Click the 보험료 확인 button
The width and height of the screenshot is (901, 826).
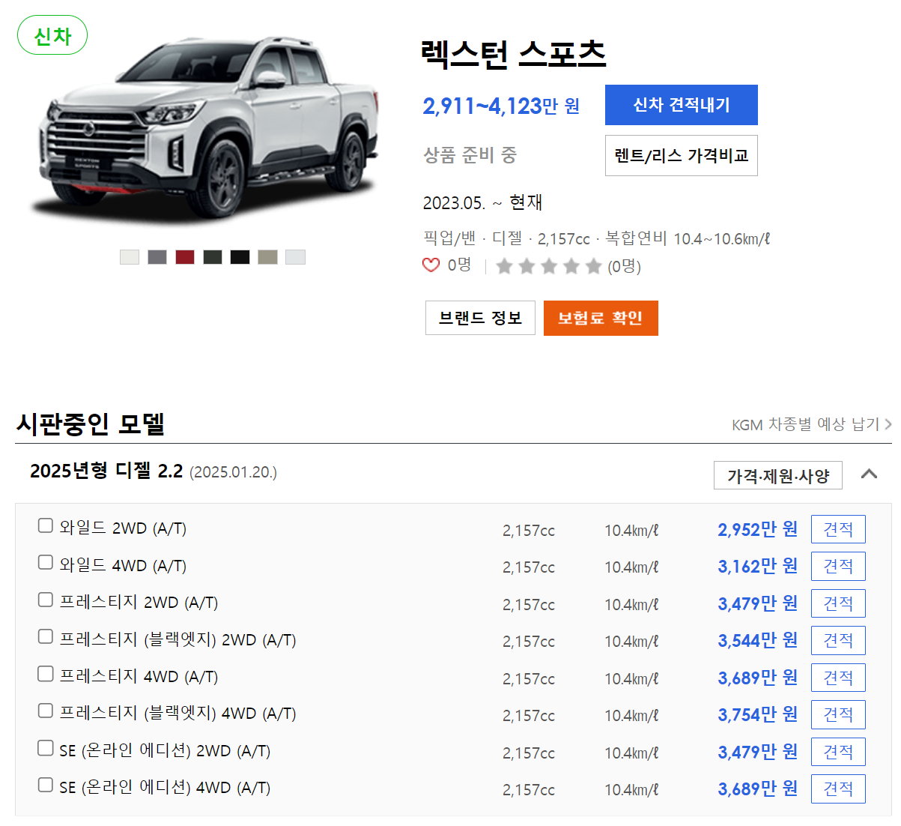click(x=601, y=318)
